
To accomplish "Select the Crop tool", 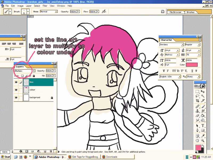I will [197, 101].
